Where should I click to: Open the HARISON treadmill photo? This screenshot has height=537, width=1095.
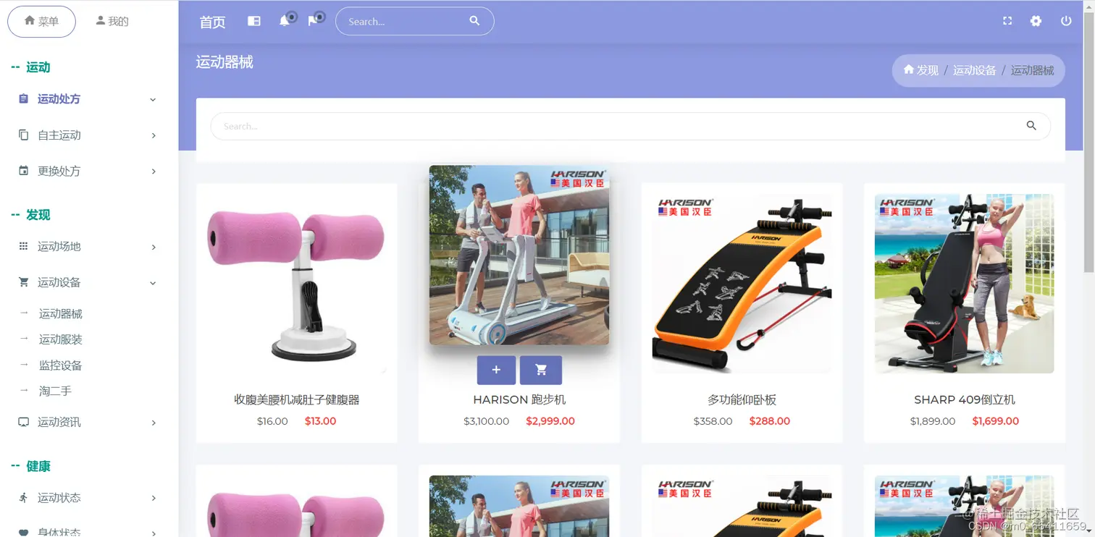[x=519, y=255]
